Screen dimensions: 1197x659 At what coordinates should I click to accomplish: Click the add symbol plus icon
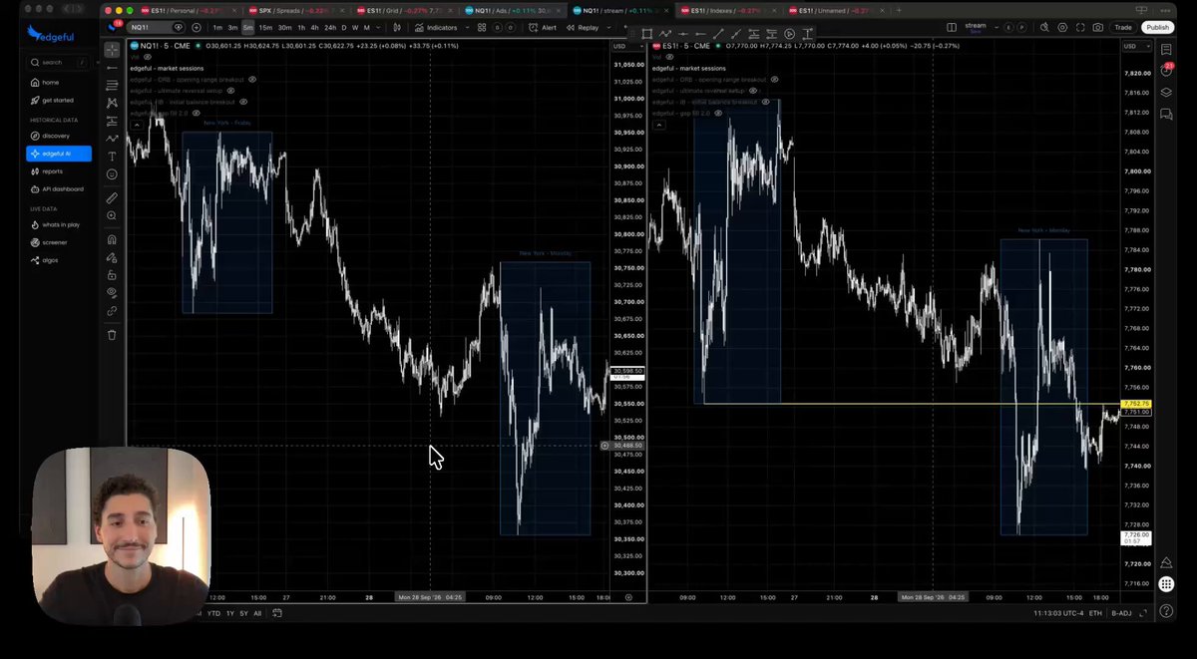click(196, 28)
